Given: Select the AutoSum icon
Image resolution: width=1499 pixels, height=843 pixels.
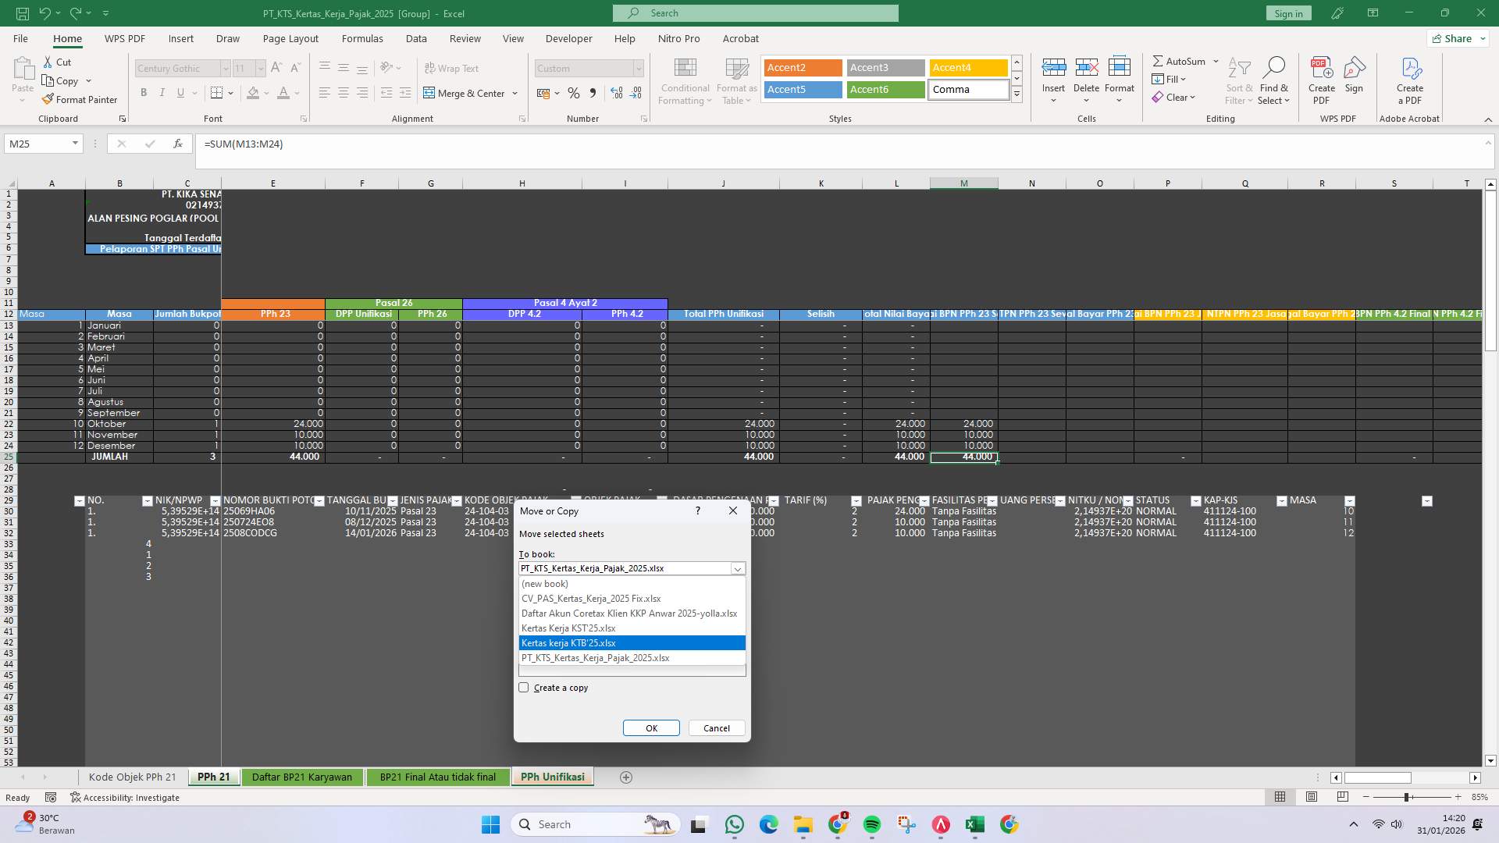Looking at the screenshot, I should pos(1161,61).
